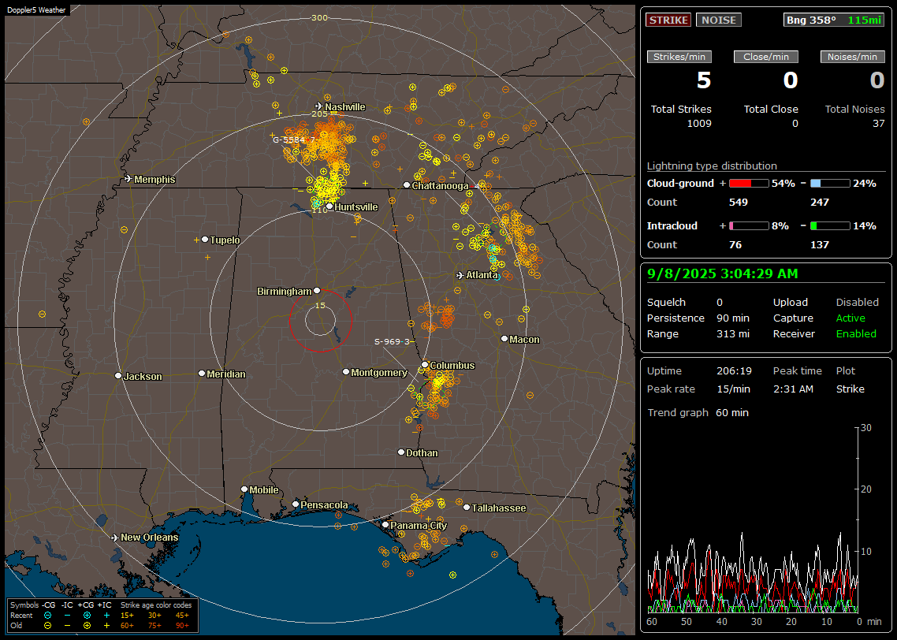Screen dimensions: 897x640
Task: Click the NOISE indicator button
Action: point(719,20)
